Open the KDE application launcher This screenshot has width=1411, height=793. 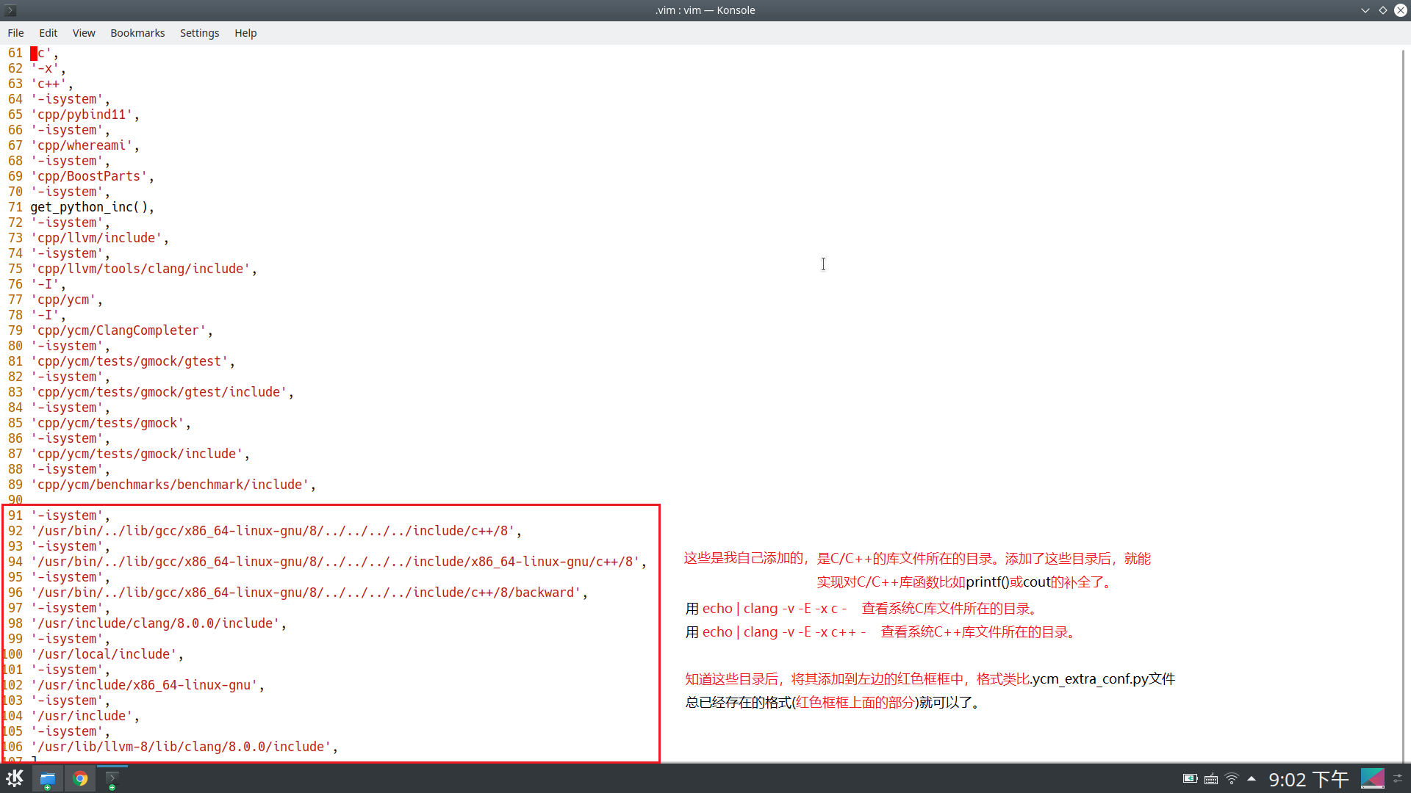click(x=15, y=778)
